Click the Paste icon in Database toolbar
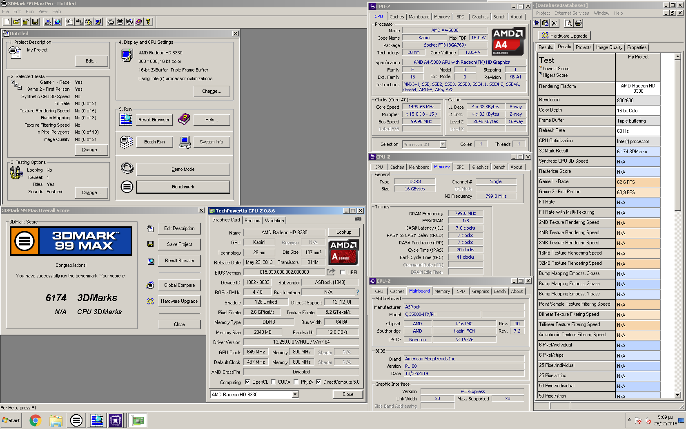Screen dimensions: 686x429 pyautogui.click(x=545, y=23)
